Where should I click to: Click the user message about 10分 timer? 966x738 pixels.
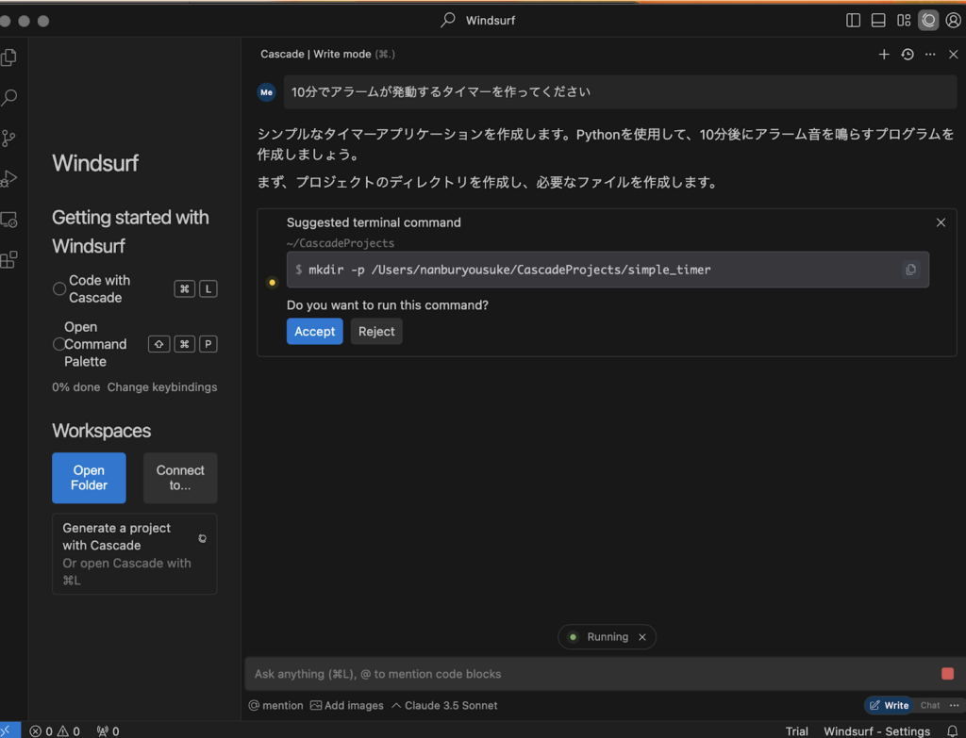620,92
